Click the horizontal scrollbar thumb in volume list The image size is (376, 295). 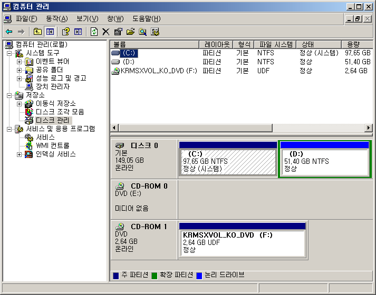click(196, 128)
